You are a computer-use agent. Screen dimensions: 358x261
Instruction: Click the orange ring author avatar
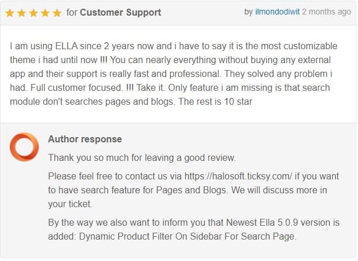pyautogui.click(x=24, y=147)
